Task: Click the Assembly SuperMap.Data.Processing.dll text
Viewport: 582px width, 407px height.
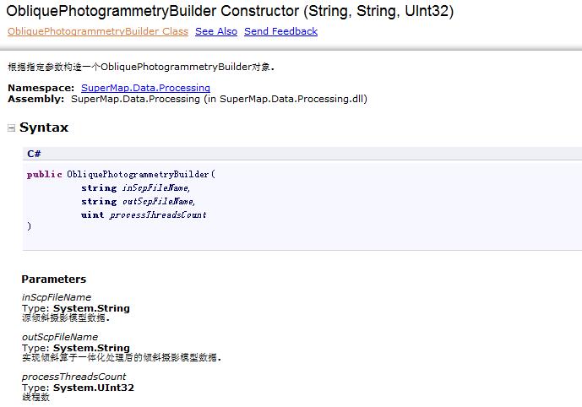Action: point(219,99)
